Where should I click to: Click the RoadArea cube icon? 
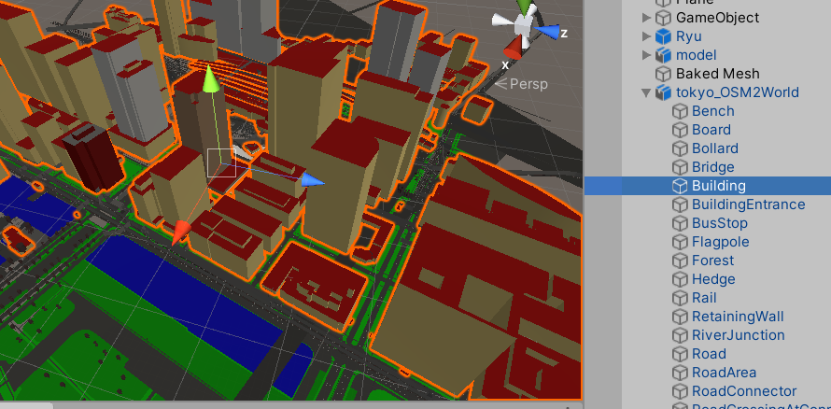tap(680, 373)
